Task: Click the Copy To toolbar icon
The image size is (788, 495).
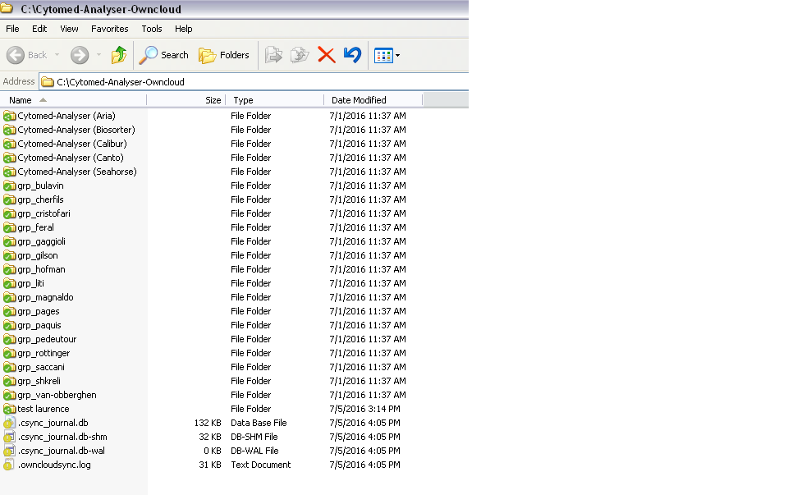Action: pyautogui.click(x=300, y=55)
